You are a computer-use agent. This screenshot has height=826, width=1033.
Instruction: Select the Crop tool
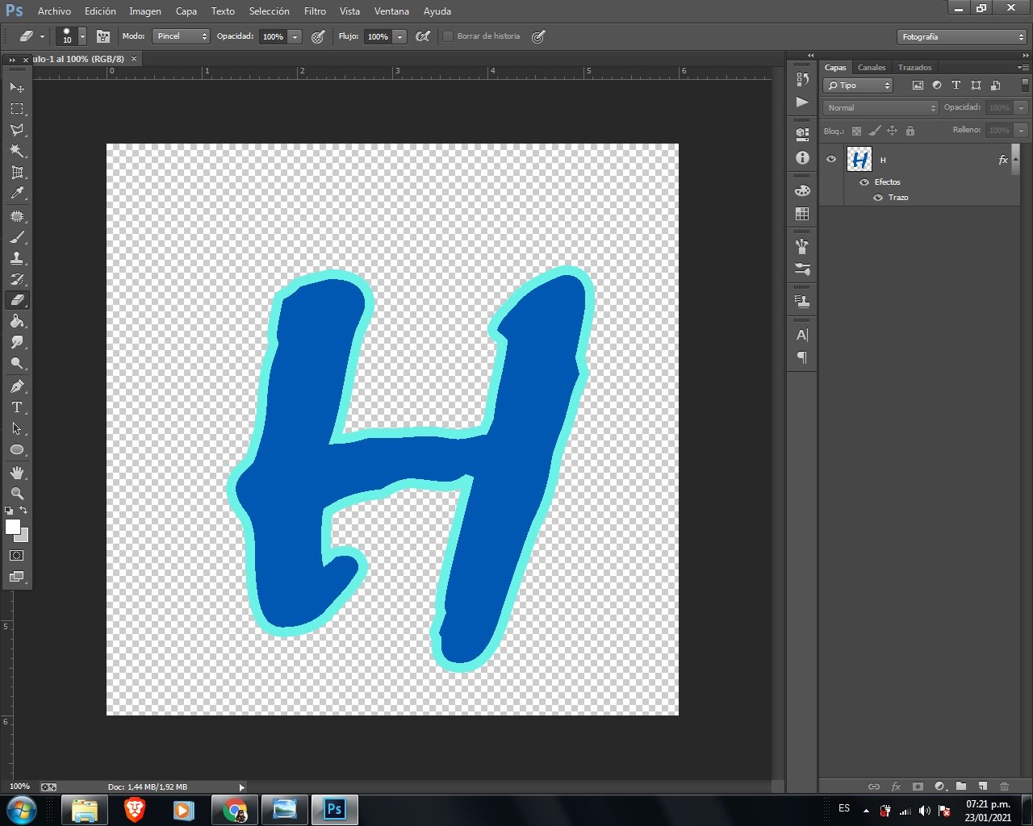tap(17, 173)
